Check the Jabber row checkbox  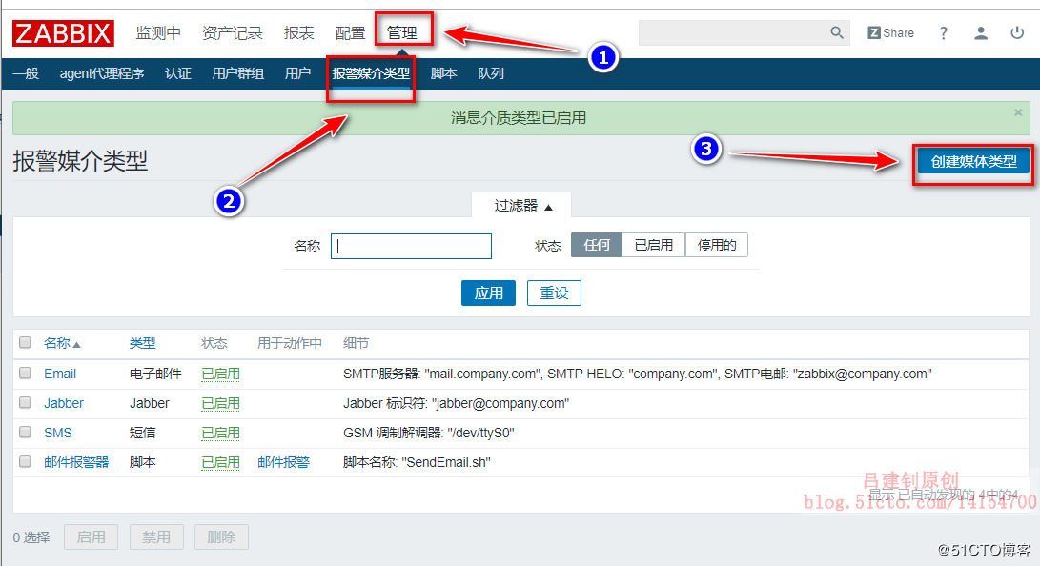pos(25,402)
